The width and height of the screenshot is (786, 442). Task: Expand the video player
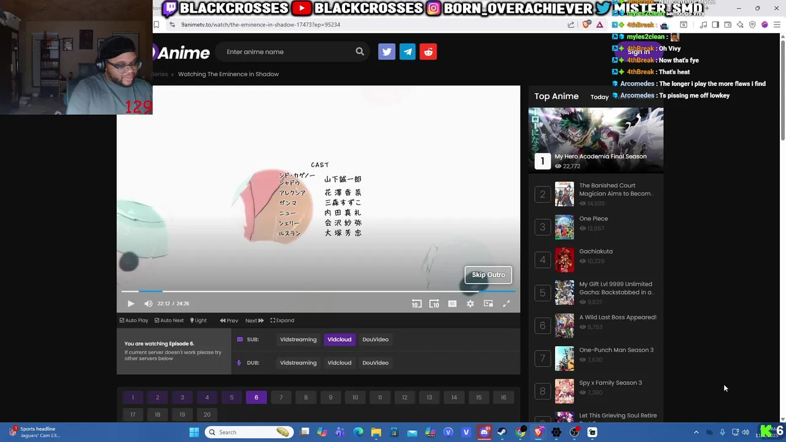pyautogui.click(x=282, y=320)
